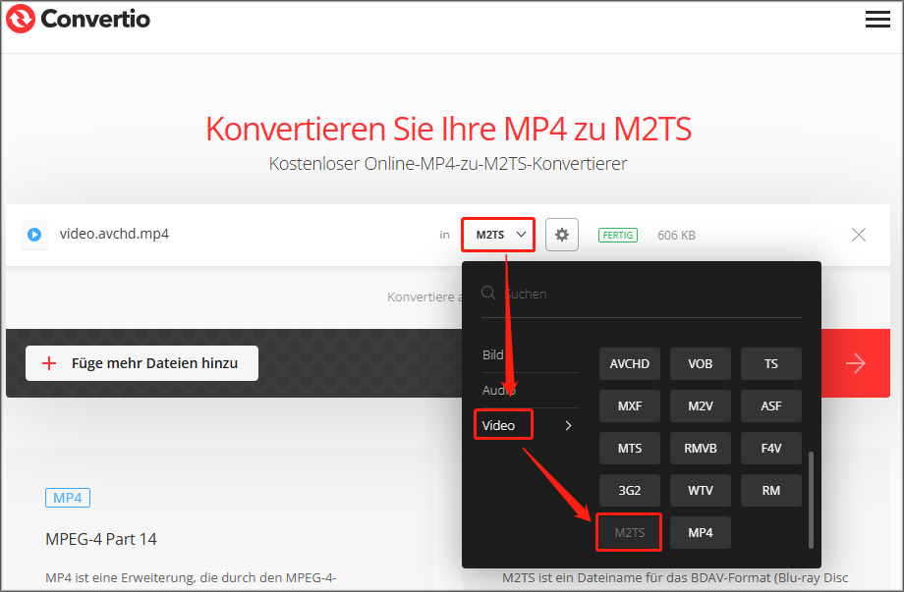Open the M2TS format dropdown
Image resolution: width=904 pixels, height=592 pixels.
pyautogui.click(x=497, y=235)
